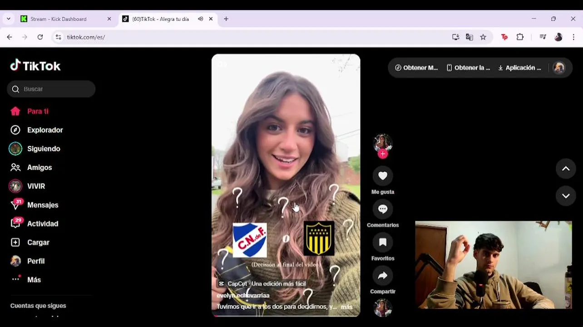The width and height of the screenshot is (583, 327).
Task: Open Mensajes inbox
Action: pyautogui.click(x=35, y=205)
